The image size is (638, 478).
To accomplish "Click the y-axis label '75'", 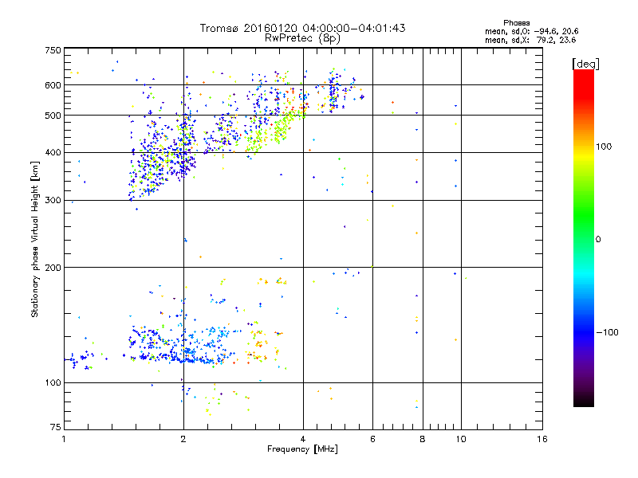I will tap(56, 427).
